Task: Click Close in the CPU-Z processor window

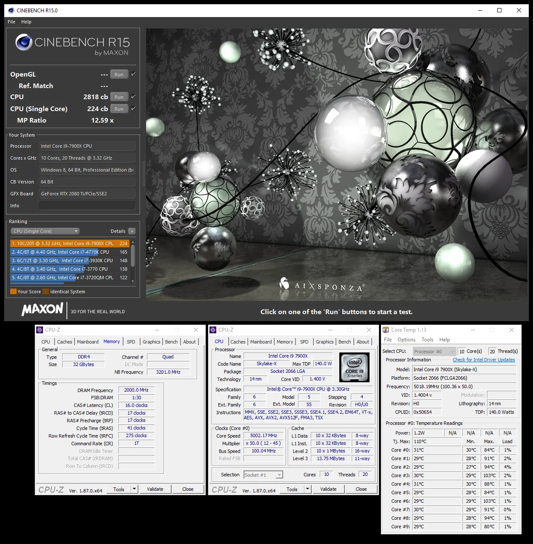Action: pos(361,489)
